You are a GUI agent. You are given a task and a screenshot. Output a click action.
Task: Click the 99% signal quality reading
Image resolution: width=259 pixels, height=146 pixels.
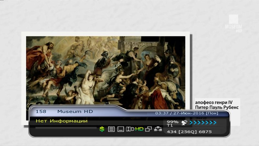pos(172,122)
